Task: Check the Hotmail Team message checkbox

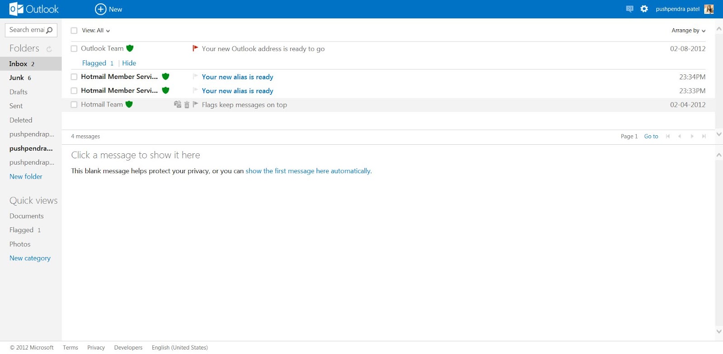Action: pos(74,105)
